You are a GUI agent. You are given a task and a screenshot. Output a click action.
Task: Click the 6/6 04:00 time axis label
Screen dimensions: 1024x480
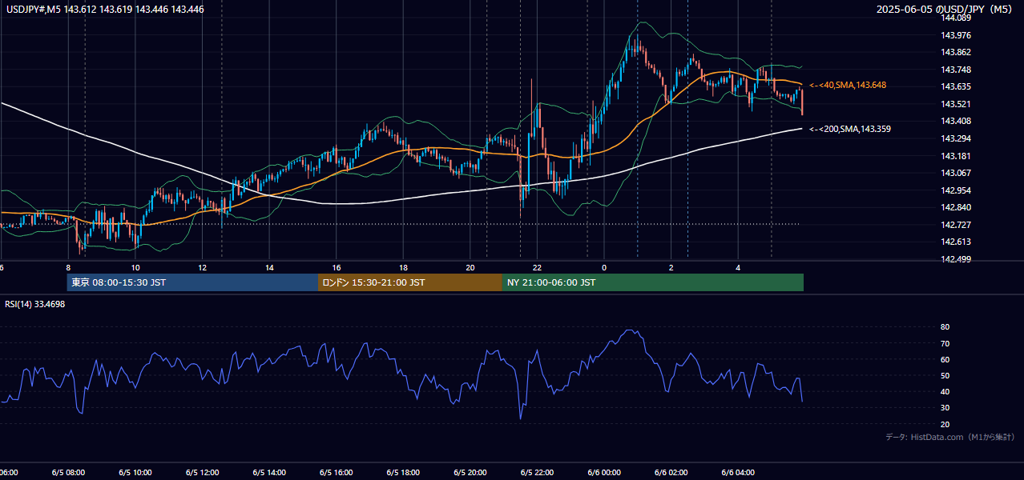click(x=738, y=472)
